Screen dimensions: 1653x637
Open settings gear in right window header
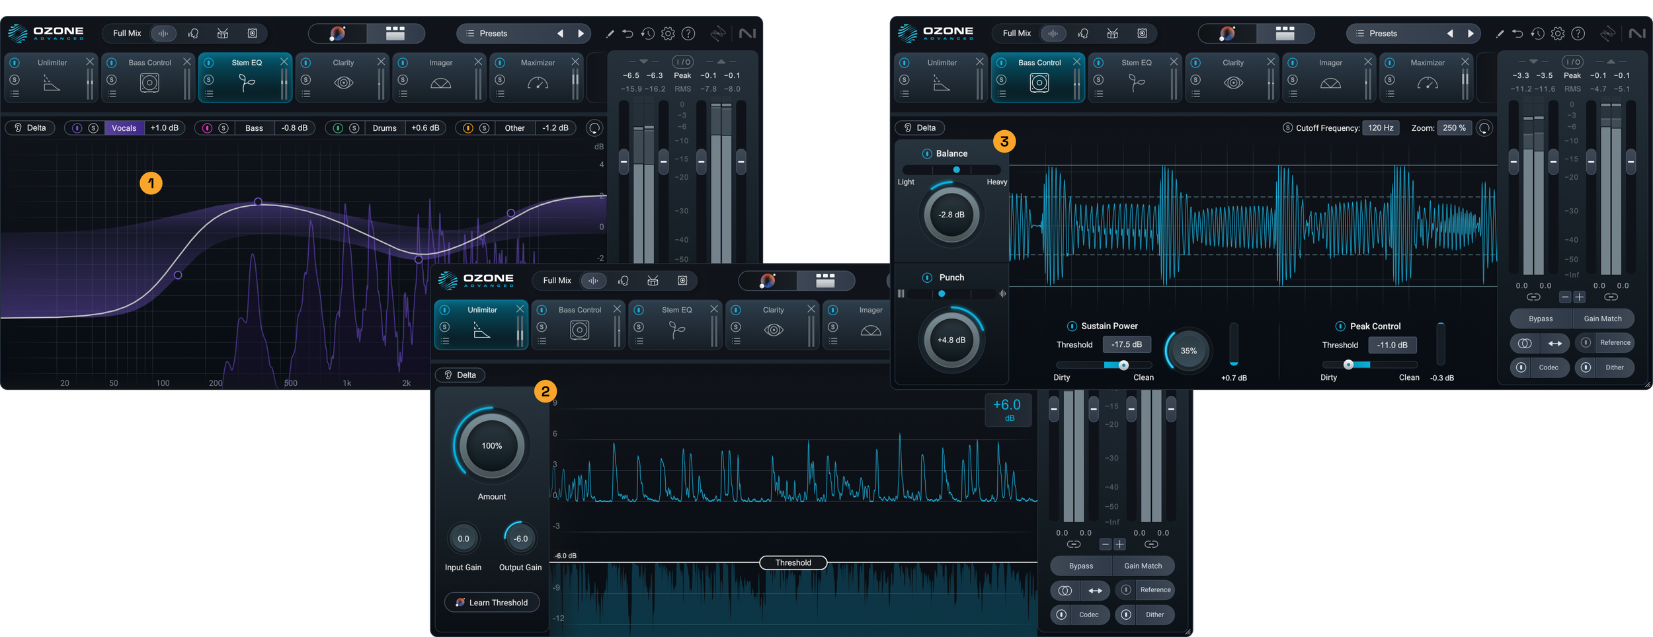click(1558, 33)
